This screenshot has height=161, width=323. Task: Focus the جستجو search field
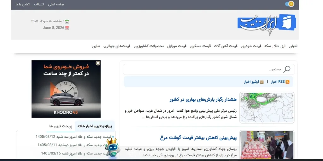(209, 69)
